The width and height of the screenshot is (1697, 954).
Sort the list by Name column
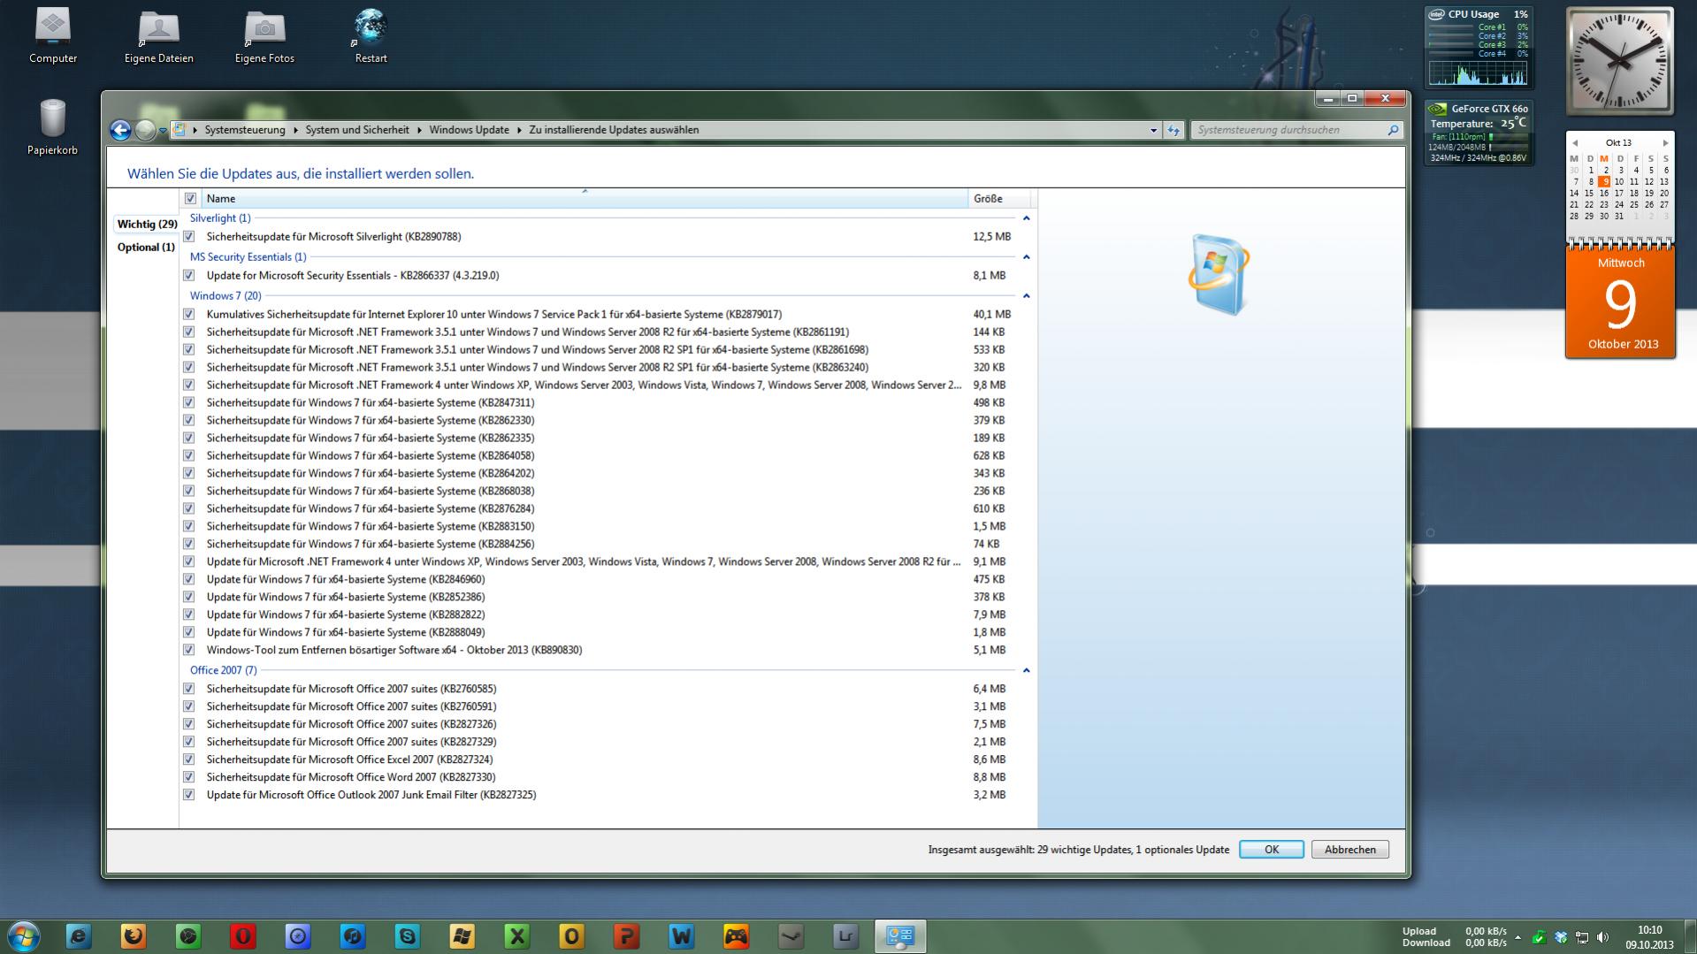pyautogui.click(x=585, y=199)
